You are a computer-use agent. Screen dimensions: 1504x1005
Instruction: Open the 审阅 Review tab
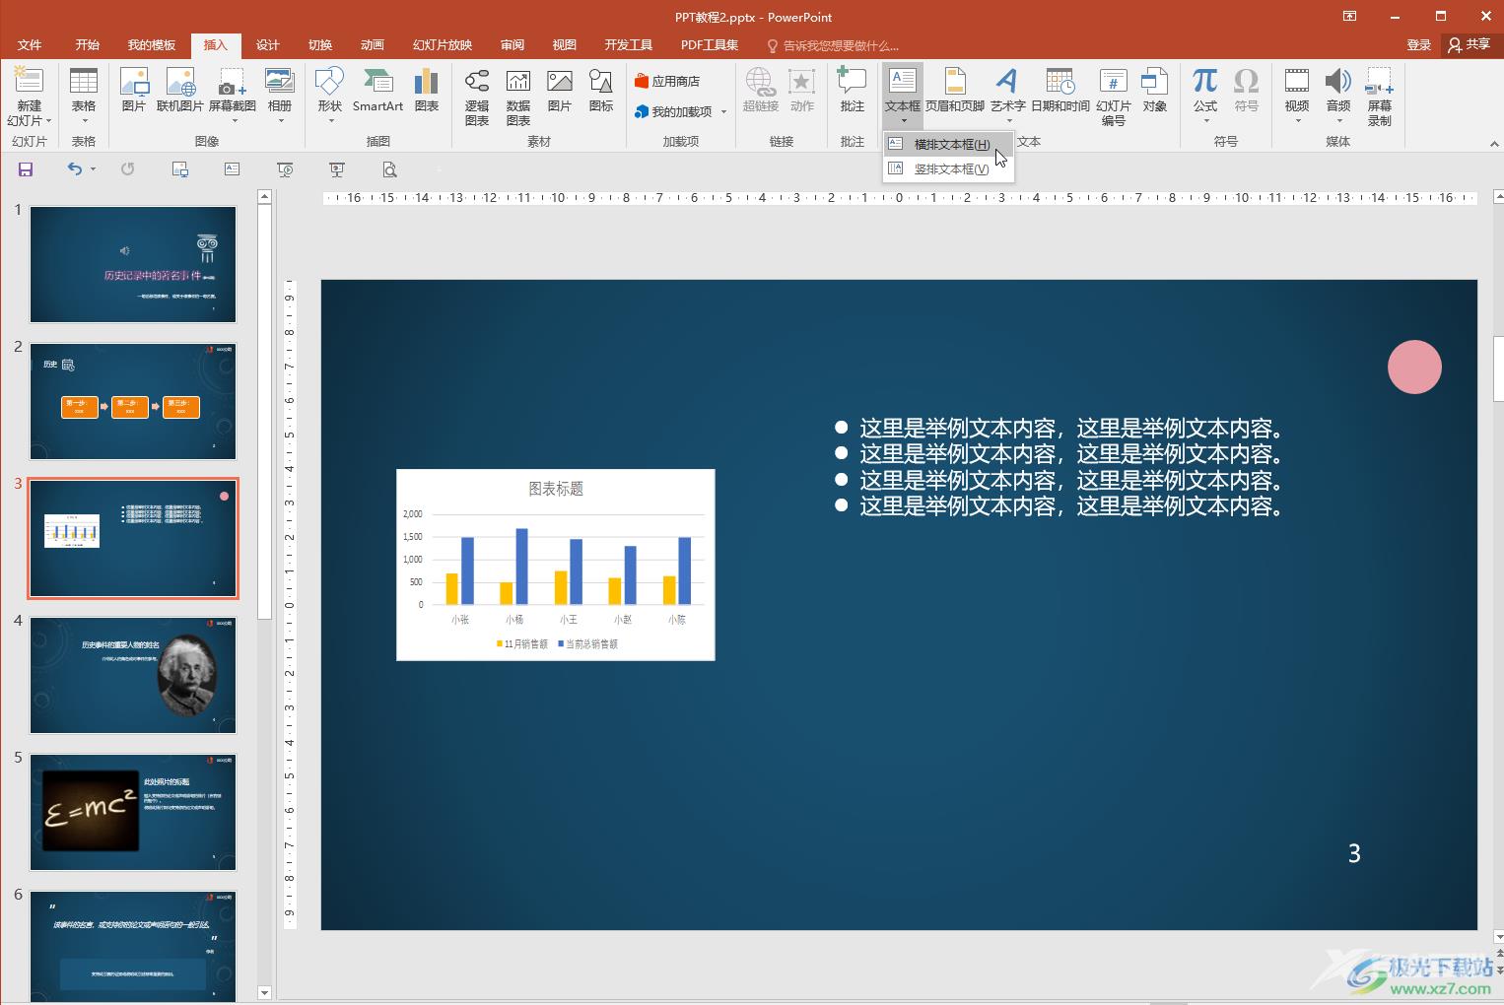coord(513,45)
